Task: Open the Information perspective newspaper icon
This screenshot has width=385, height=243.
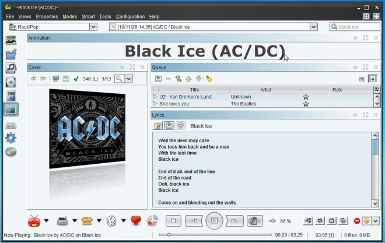Action: pyautogui.click(x=11, y=125)
